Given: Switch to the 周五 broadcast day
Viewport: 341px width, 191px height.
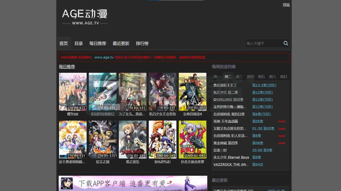Looking at the screenshot, I should coord(261,76).
